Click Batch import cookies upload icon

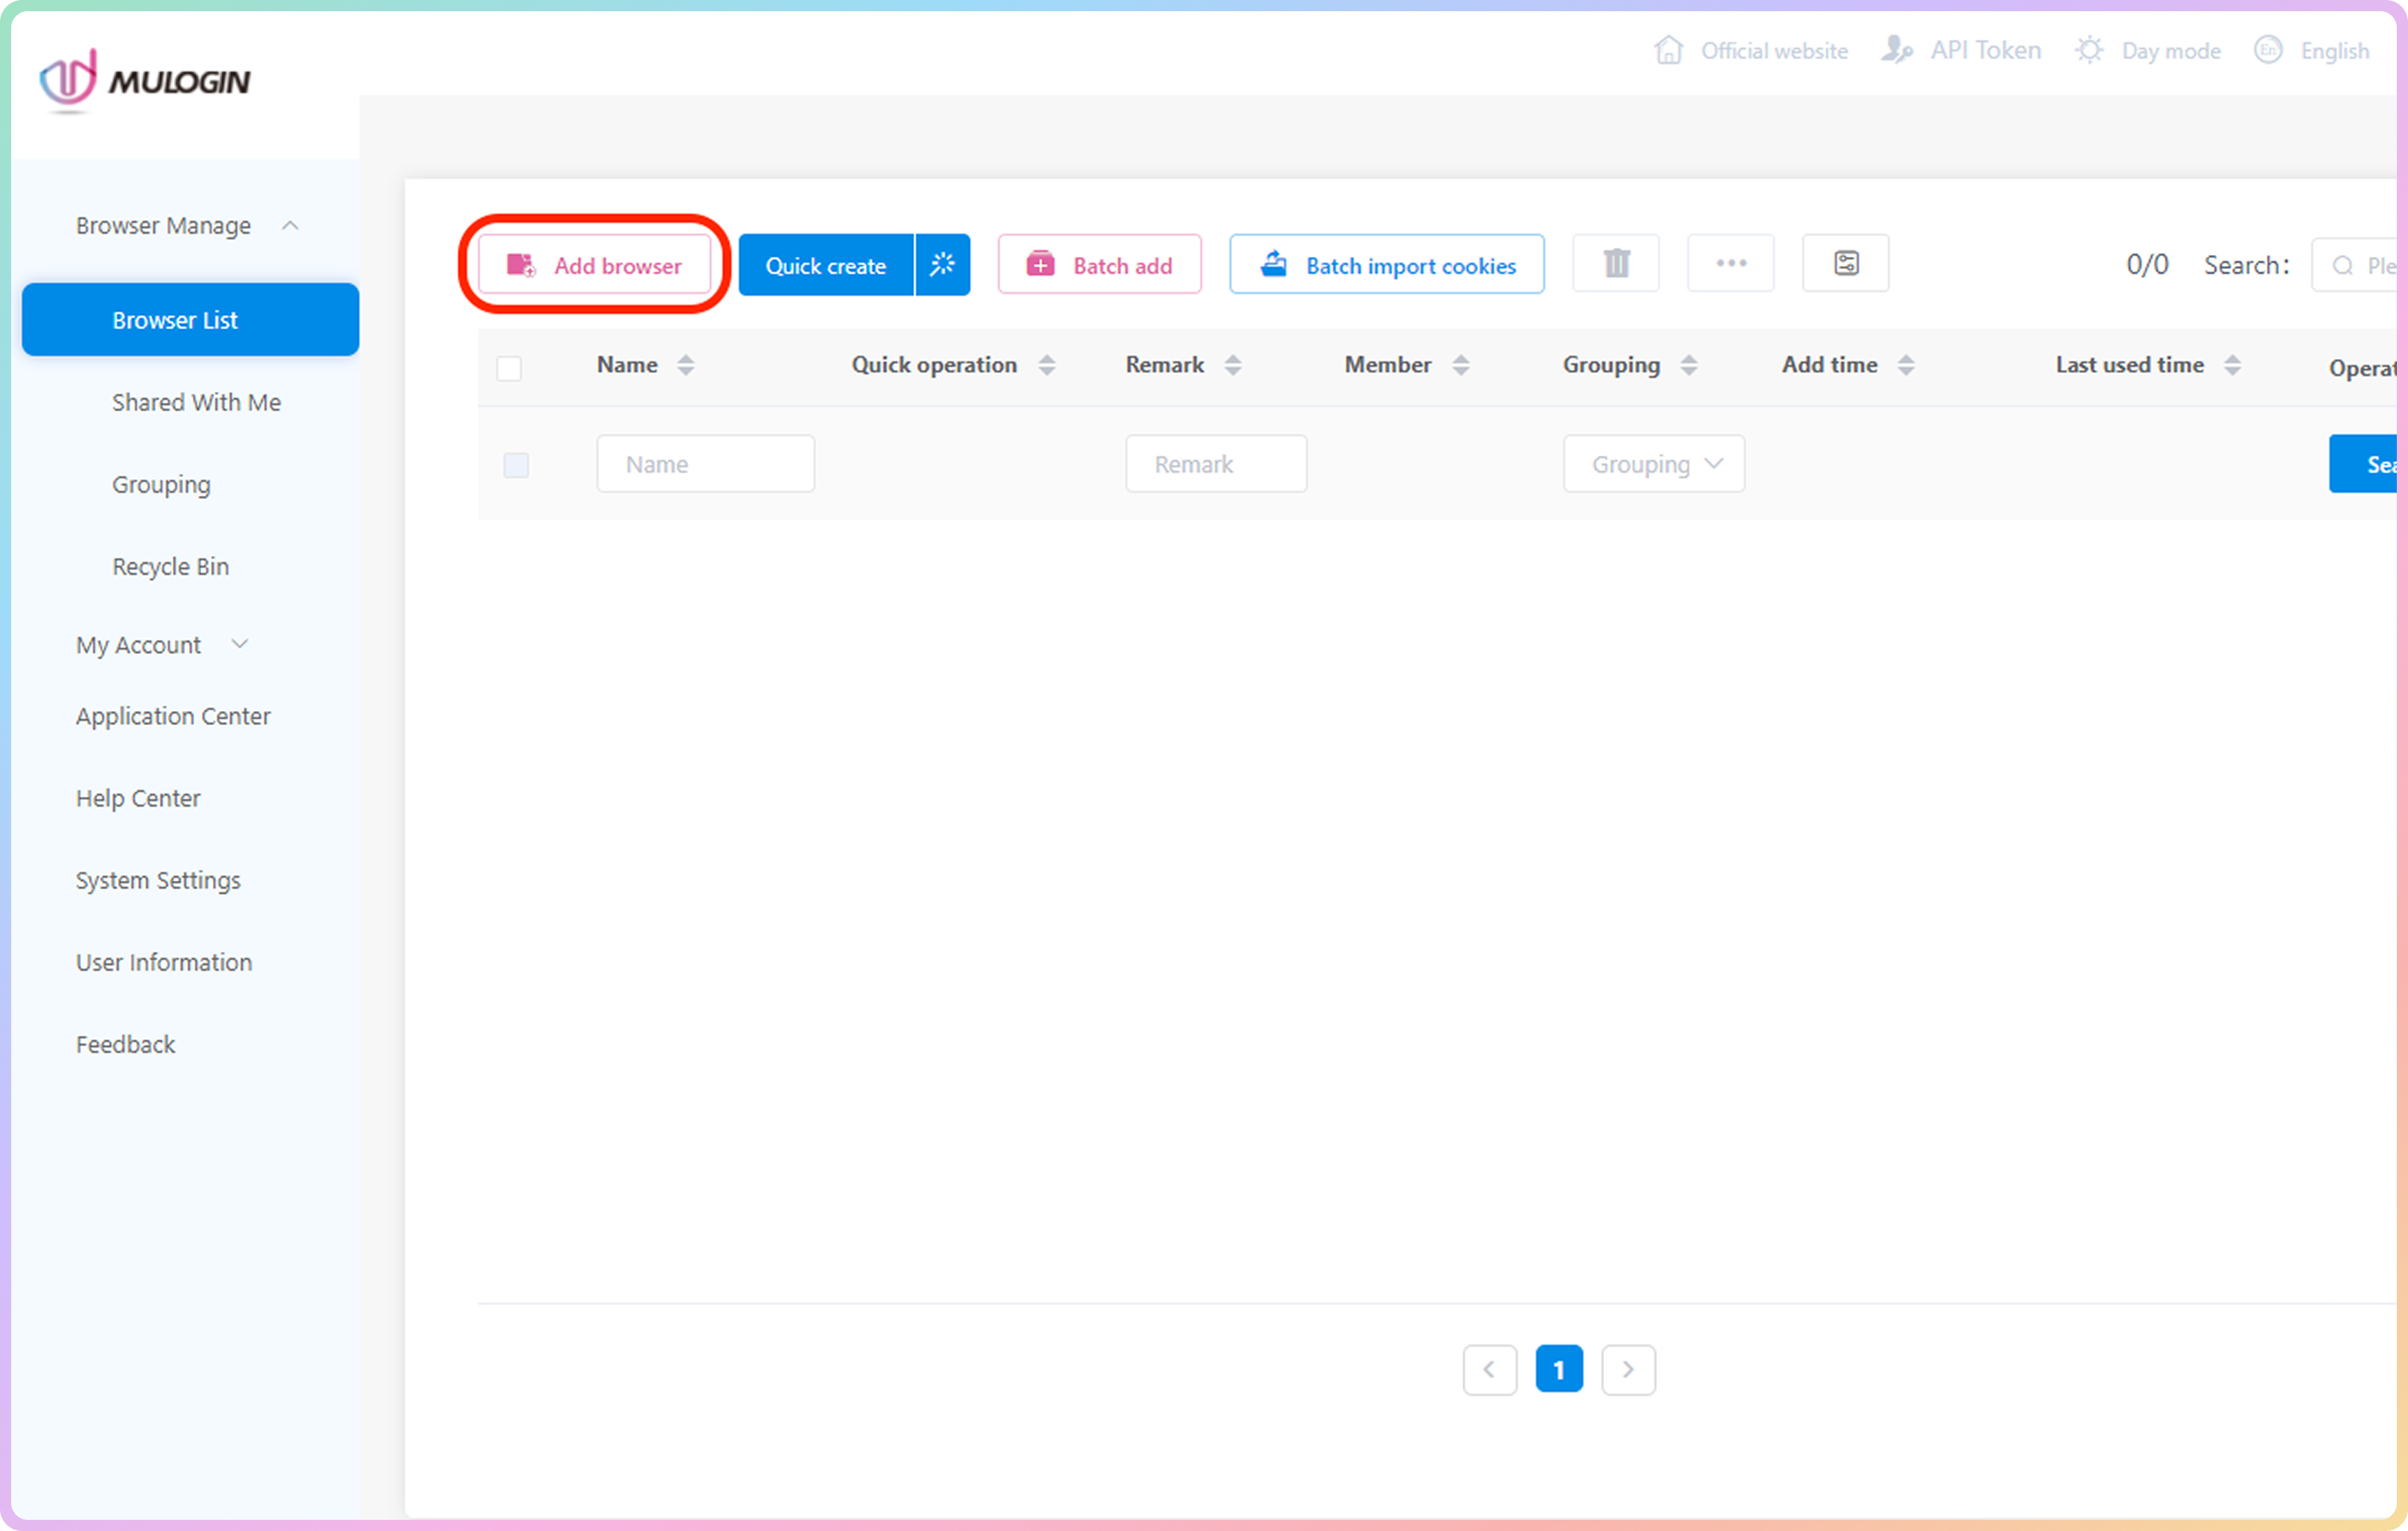[1274, 265]
